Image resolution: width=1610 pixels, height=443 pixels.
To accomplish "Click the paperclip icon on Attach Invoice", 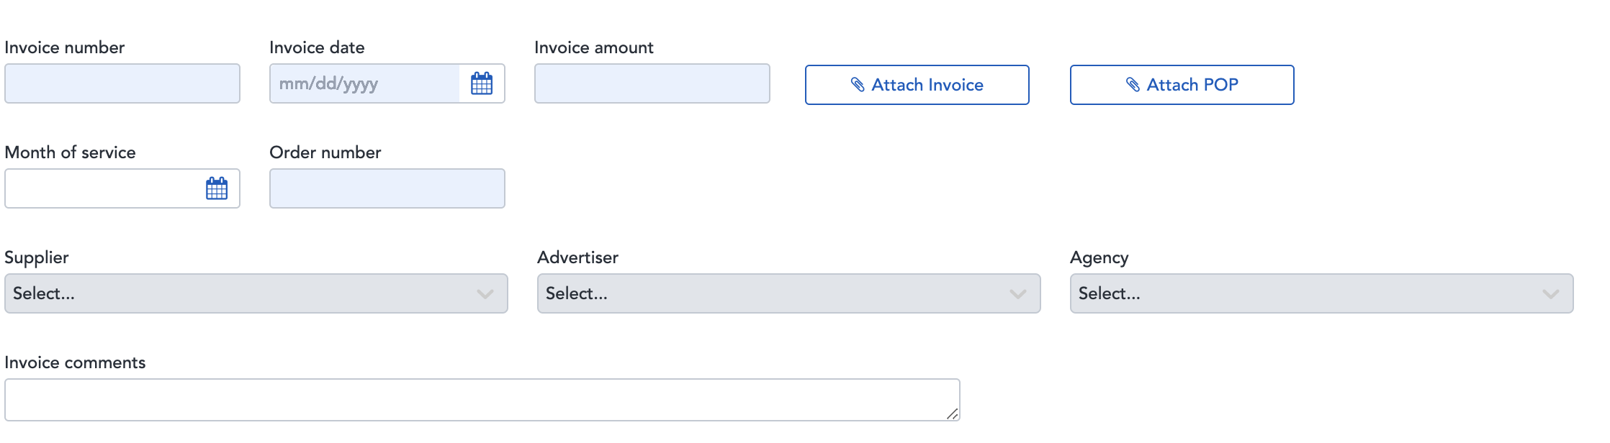I will coord(857,84).
